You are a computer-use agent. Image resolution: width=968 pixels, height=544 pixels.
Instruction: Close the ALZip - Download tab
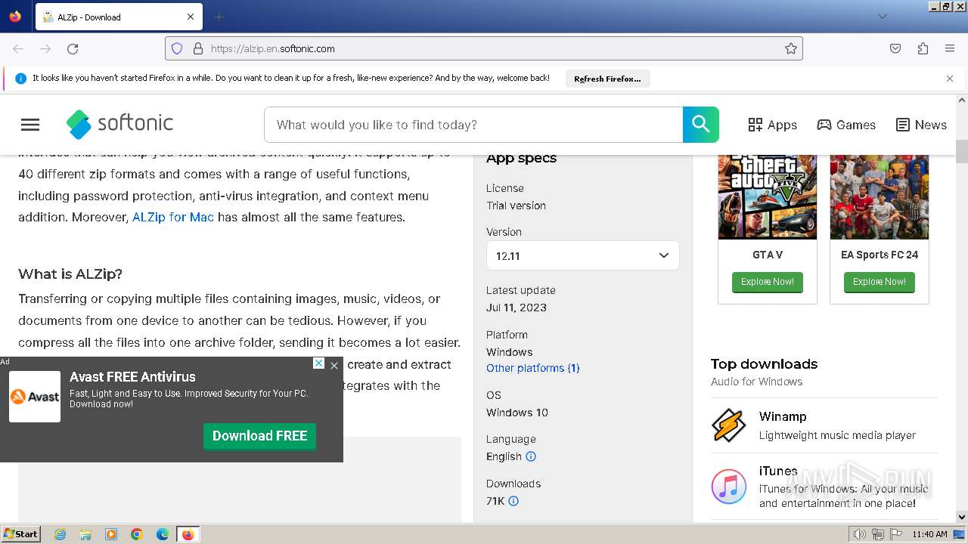pyautogui.click(x=191, y=17)
